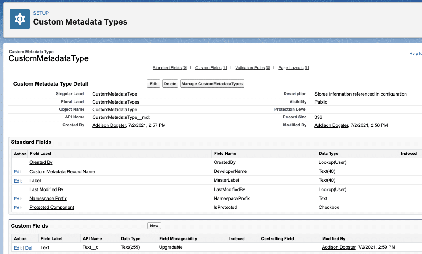
Task: Click the IsProtected field name cell
Action: coord(225,208)
